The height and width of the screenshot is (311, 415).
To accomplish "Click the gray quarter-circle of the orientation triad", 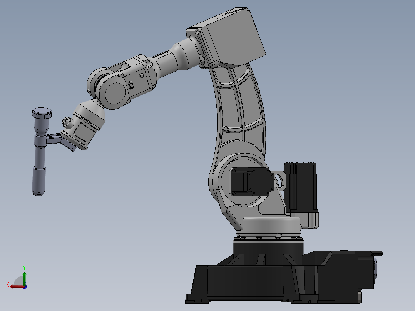I will tap(18, 281).
